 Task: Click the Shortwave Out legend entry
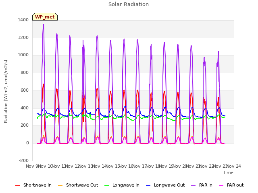coord(78,185)
